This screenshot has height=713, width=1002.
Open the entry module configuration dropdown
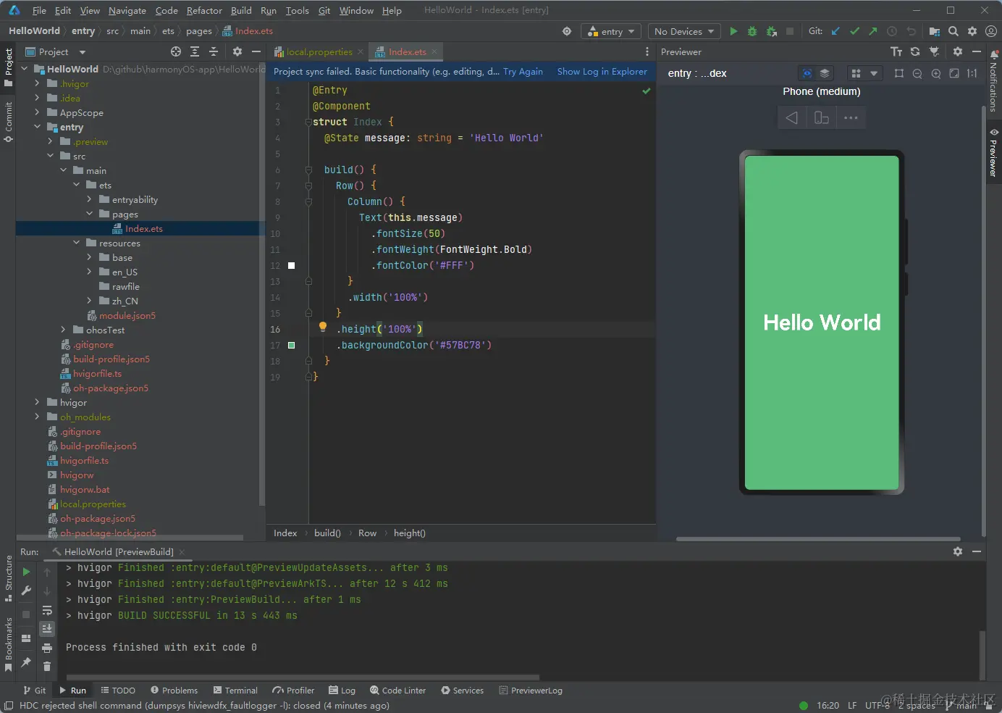click(x=612, y=31)
